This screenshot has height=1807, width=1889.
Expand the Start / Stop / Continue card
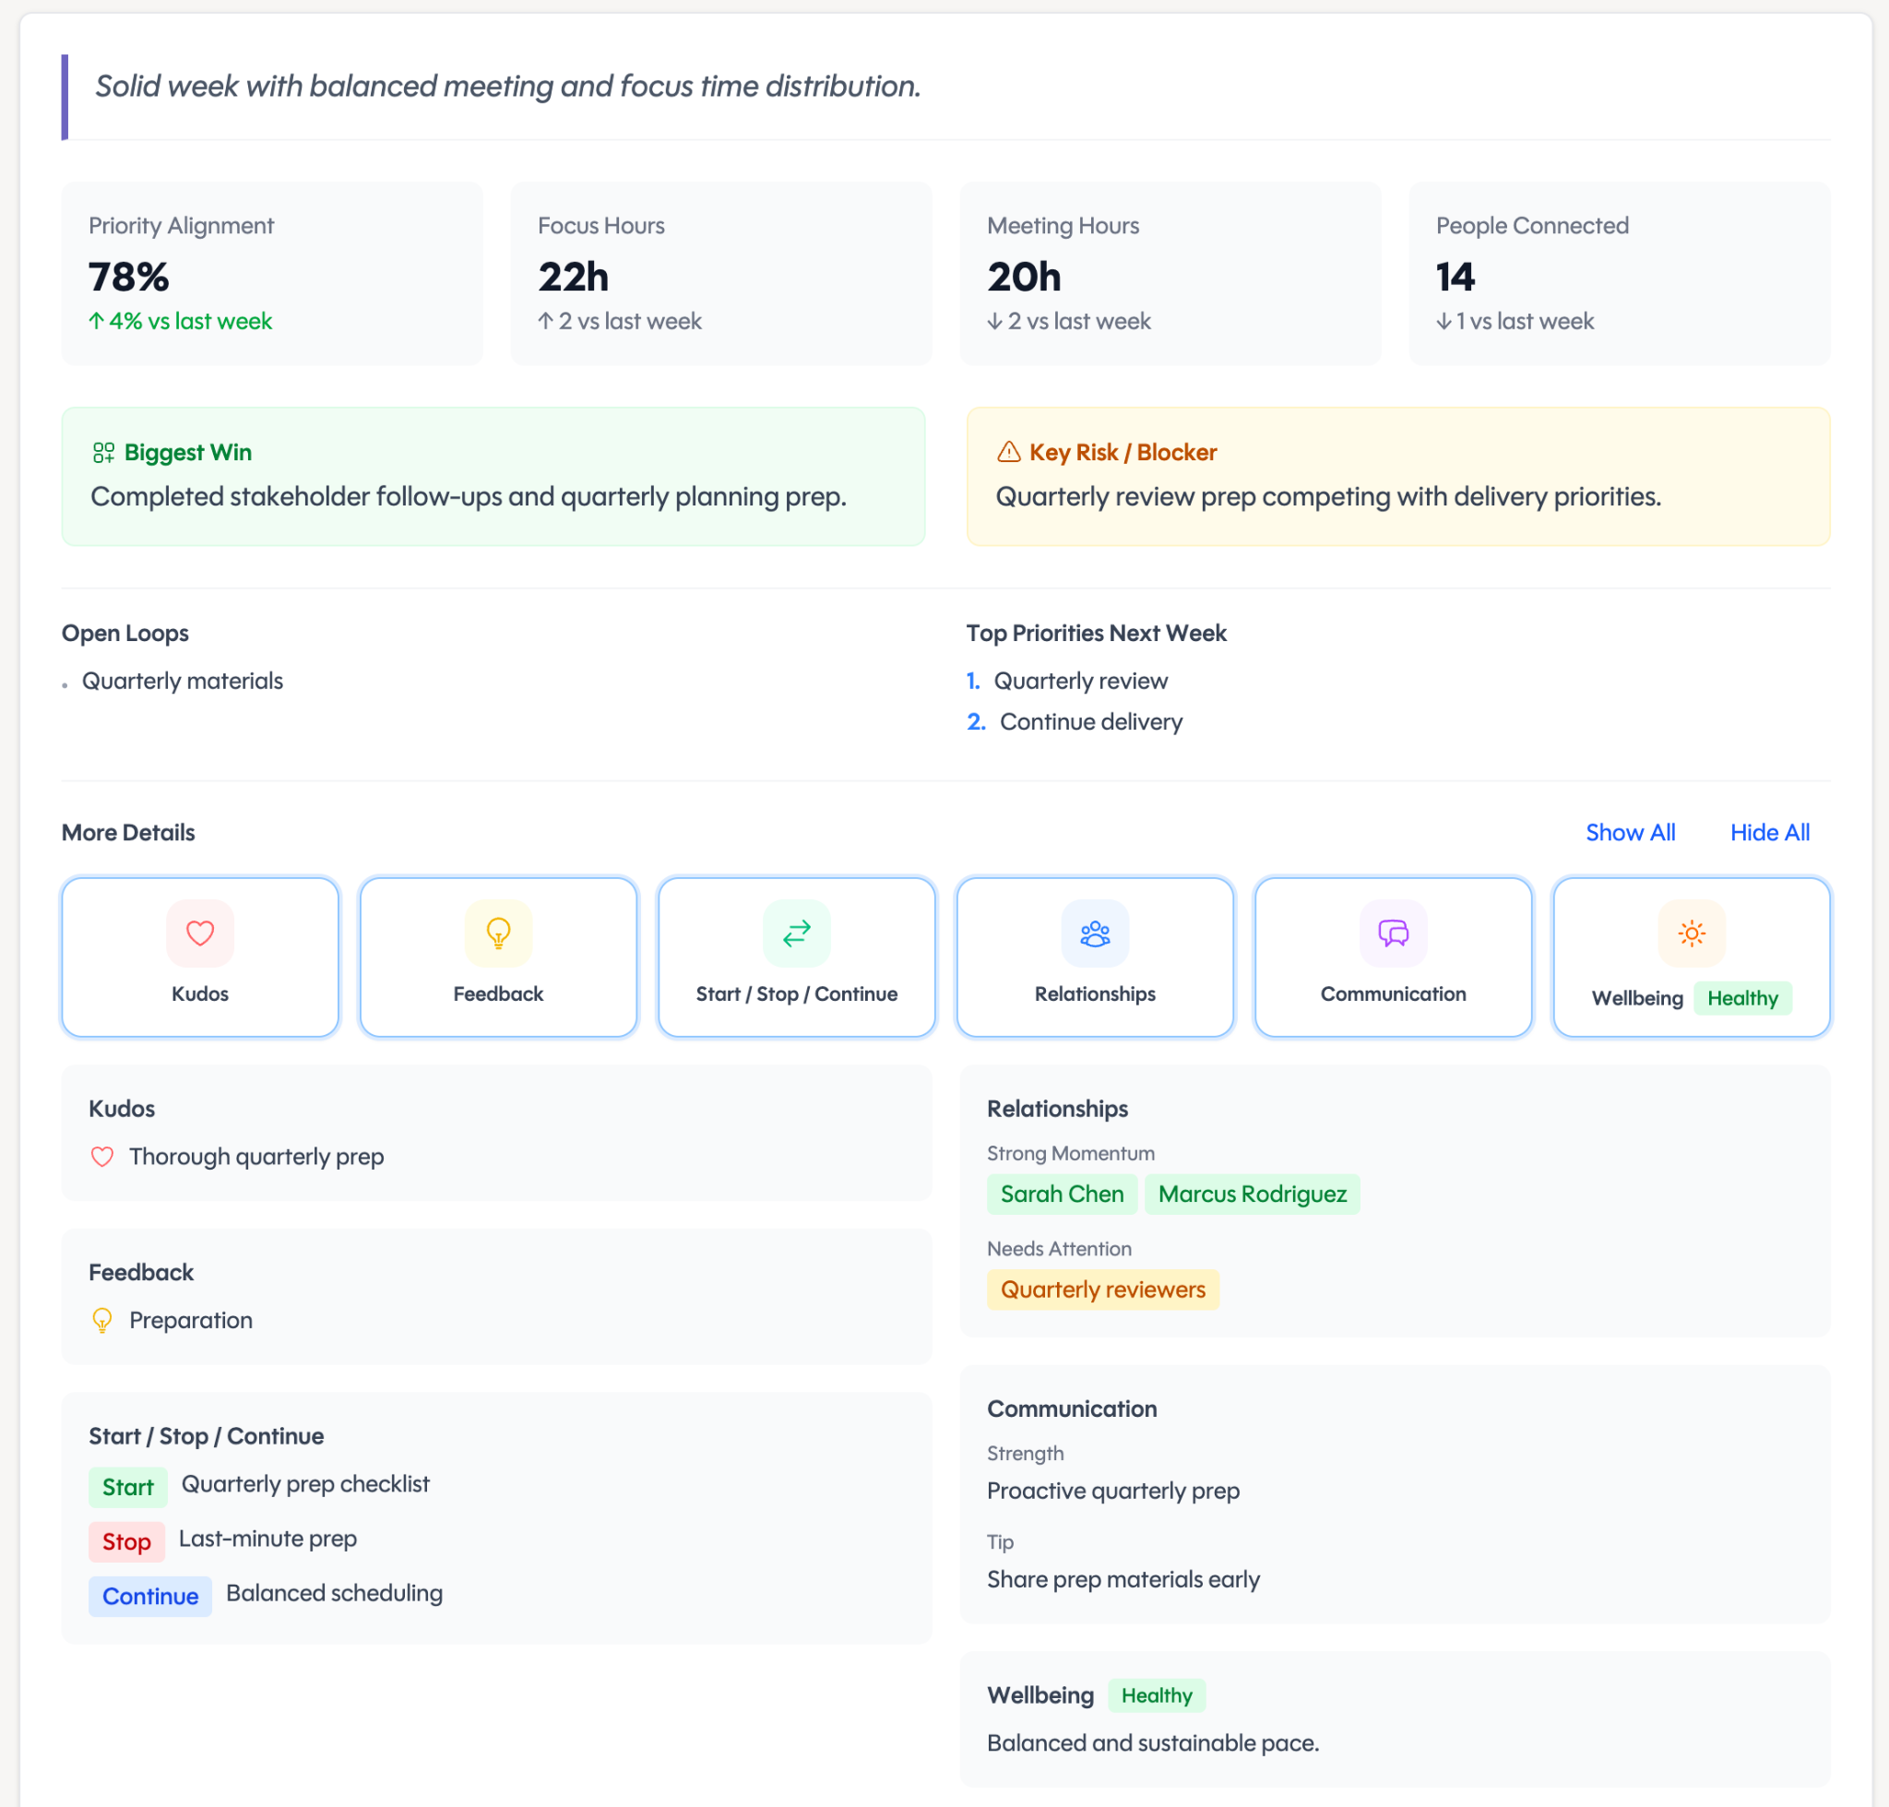click(797, 957)
